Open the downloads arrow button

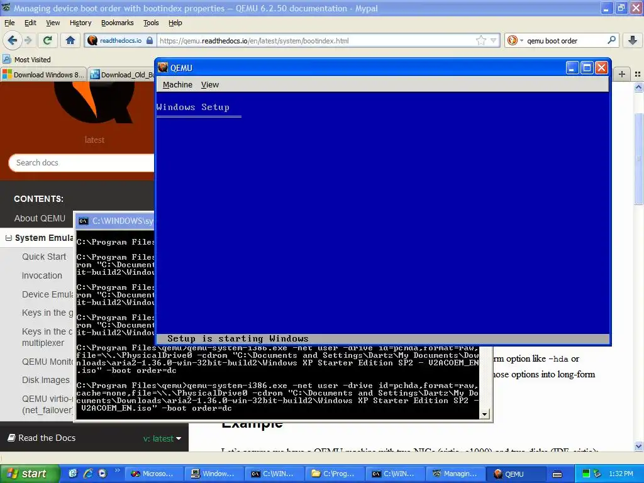(633, 40)
